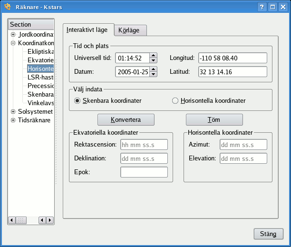Click the What's This help button

coord(262,7)
